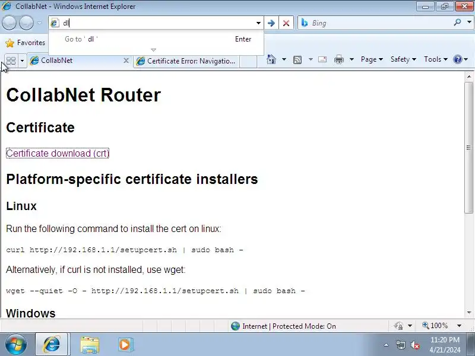Expand the Print options dropdown

[x=351, y=59]
